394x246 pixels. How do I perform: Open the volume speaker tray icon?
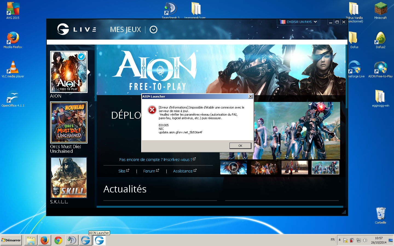coord(365,240)
